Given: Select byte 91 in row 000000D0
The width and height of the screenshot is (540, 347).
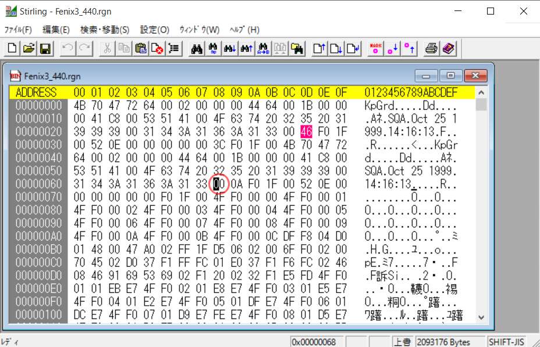Looking at the screenshot, I should pyautogui.click(x=114, y=276).
